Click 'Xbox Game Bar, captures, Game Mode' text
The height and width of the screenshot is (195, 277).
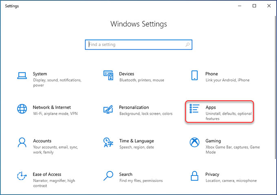click(x=233, y=150)
